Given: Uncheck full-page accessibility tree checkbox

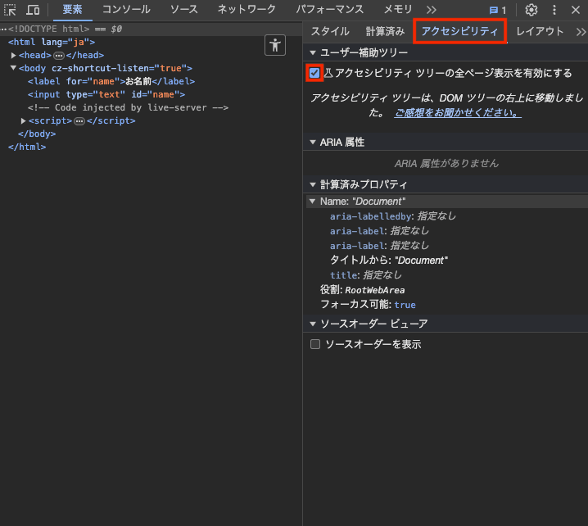Looking at the screenshot, I should [x=314, y=73].
